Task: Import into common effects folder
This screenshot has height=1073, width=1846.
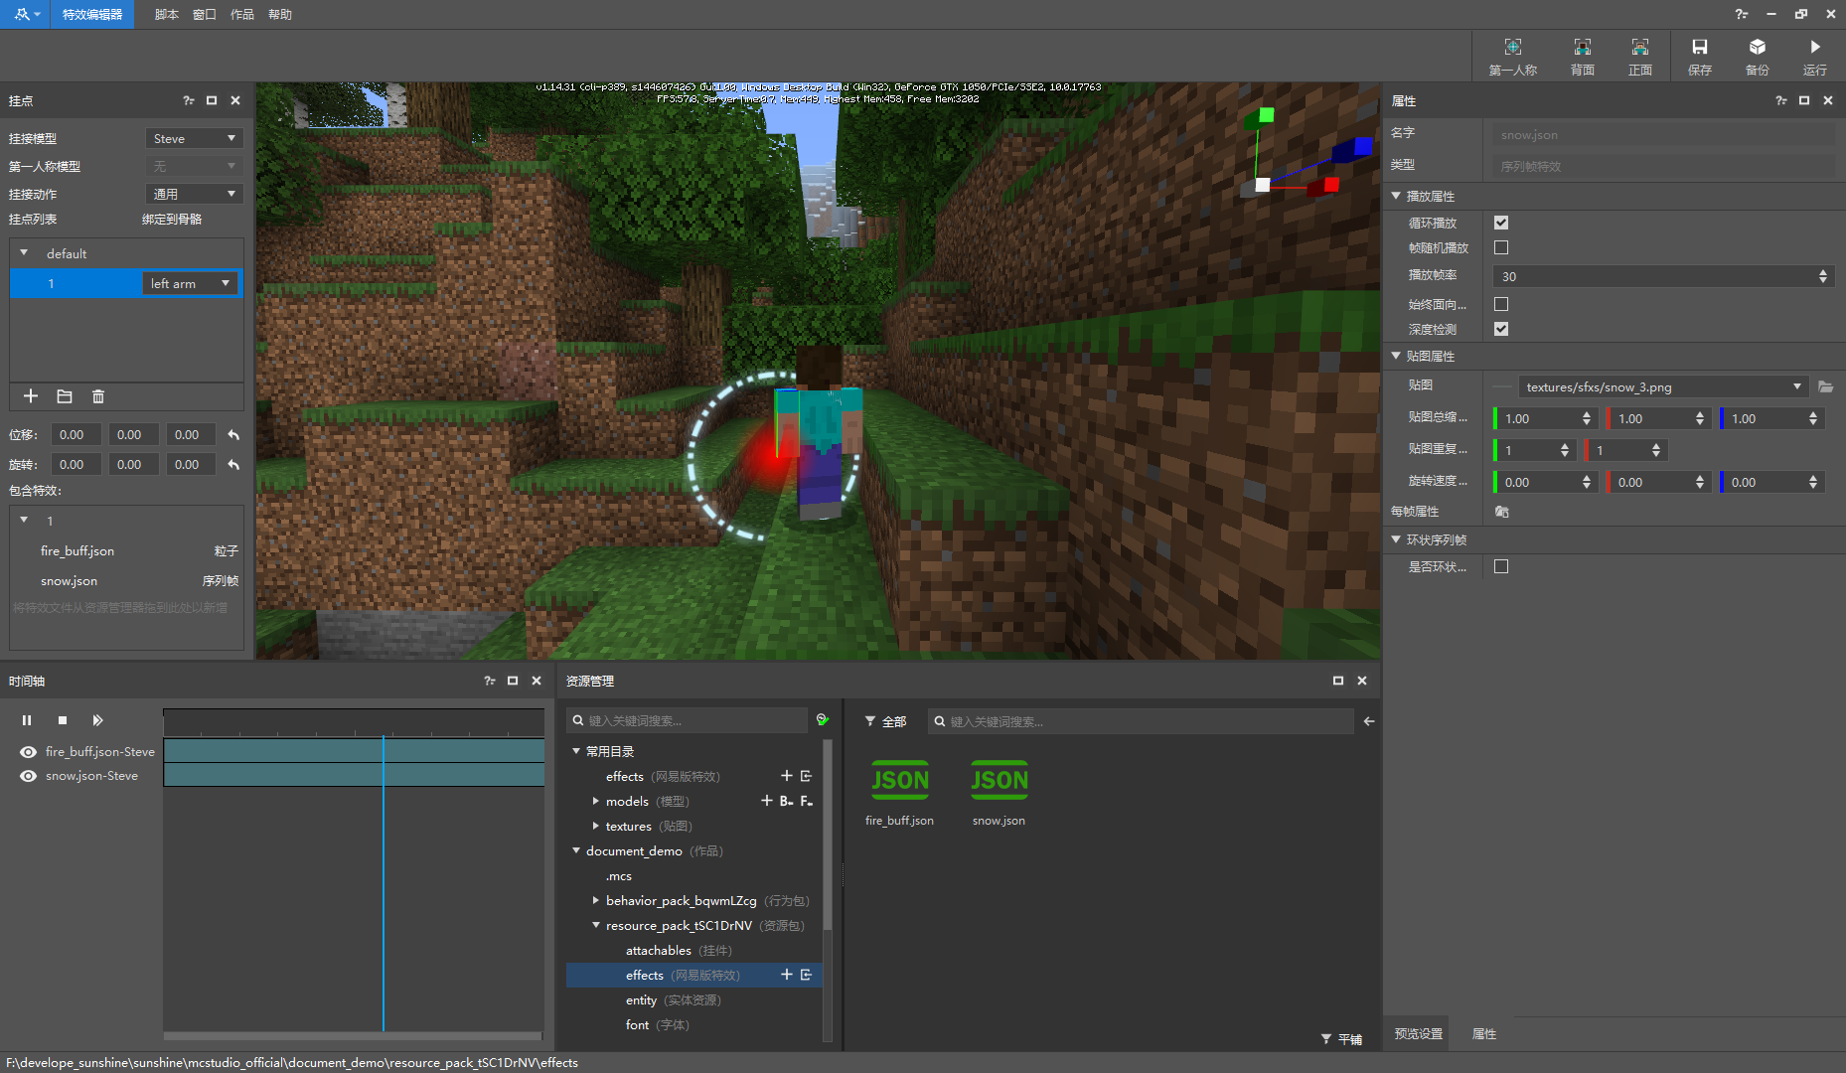Action: (x=806, y=776)
